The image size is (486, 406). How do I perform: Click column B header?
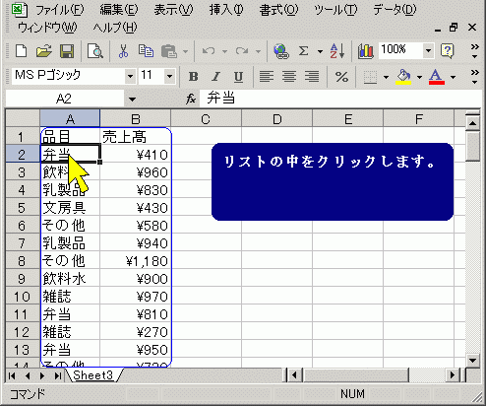136,119
